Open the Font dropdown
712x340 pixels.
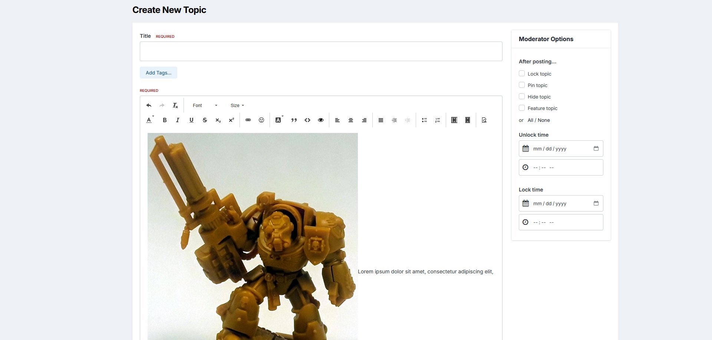tap(205, 106)
